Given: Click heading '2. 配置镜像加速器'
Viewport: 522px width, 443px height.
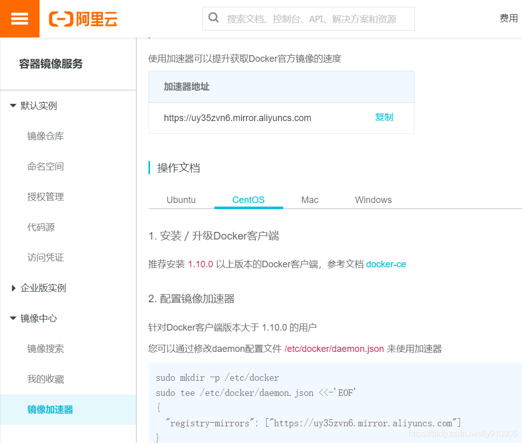Looking at the screenshot, I should [192, 299].
